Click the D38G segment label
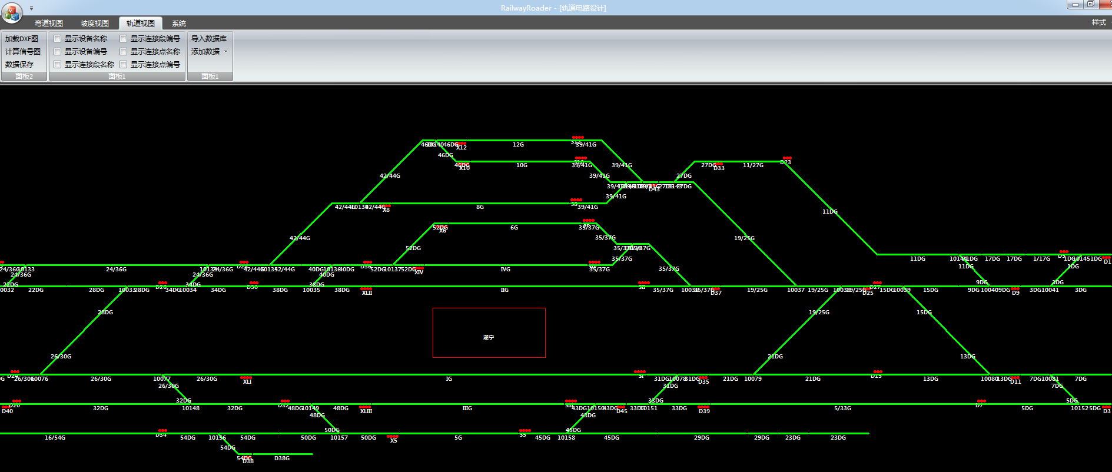 (x=282, y=458)
